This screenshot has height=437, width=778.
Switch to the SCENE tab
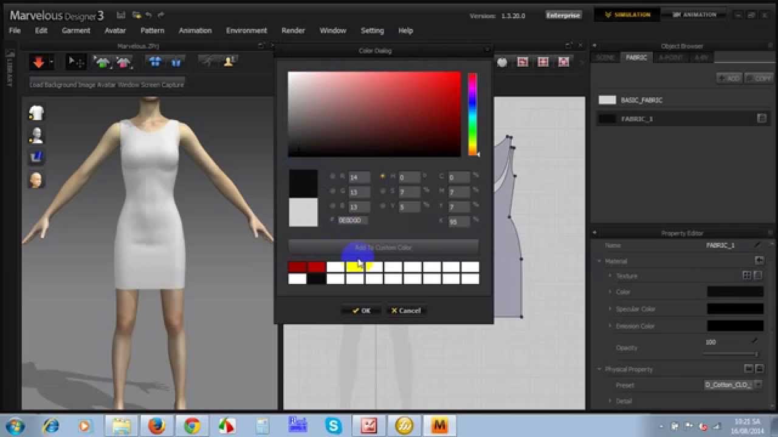point(605,58)
